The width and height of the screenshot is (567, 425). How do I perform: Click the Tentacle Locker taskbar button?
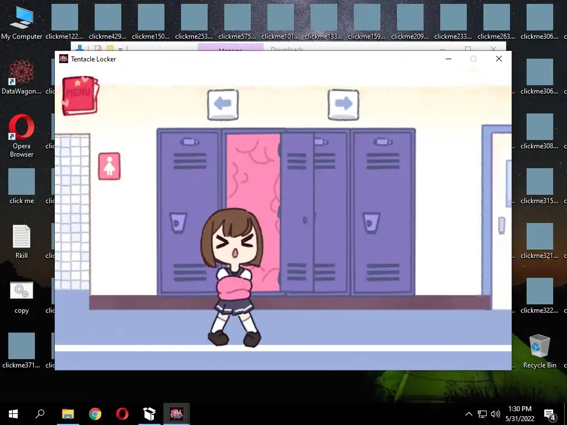point(177,414)
